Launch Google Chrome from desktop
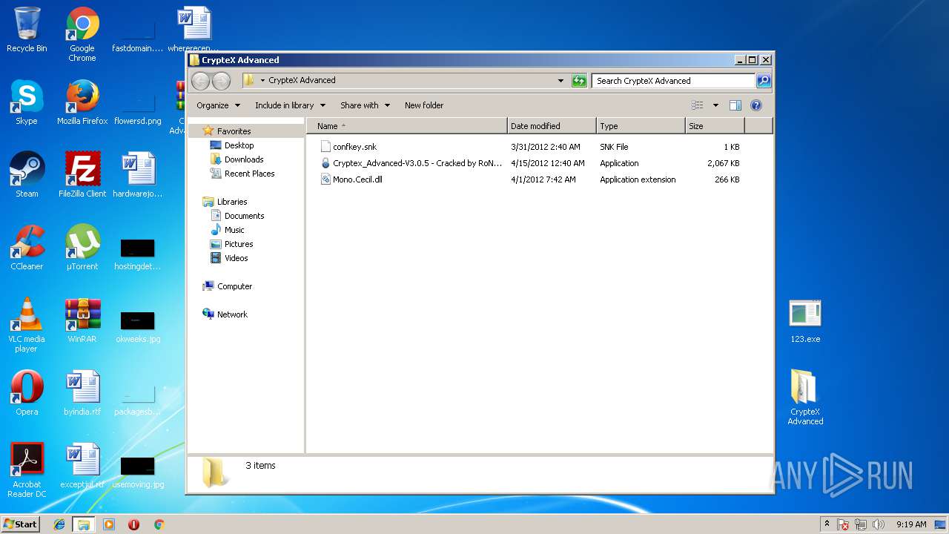The height and width of the screenshot is (534, 949). 82,35
